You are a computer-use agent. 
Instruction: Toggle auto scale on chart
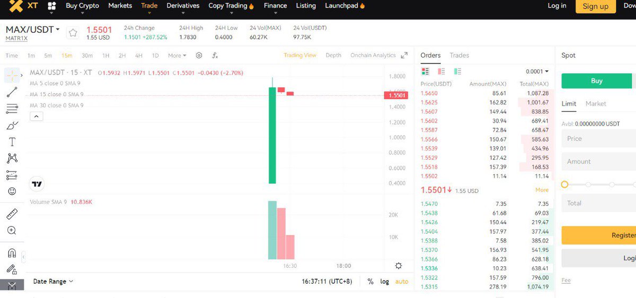pos(402,282)
